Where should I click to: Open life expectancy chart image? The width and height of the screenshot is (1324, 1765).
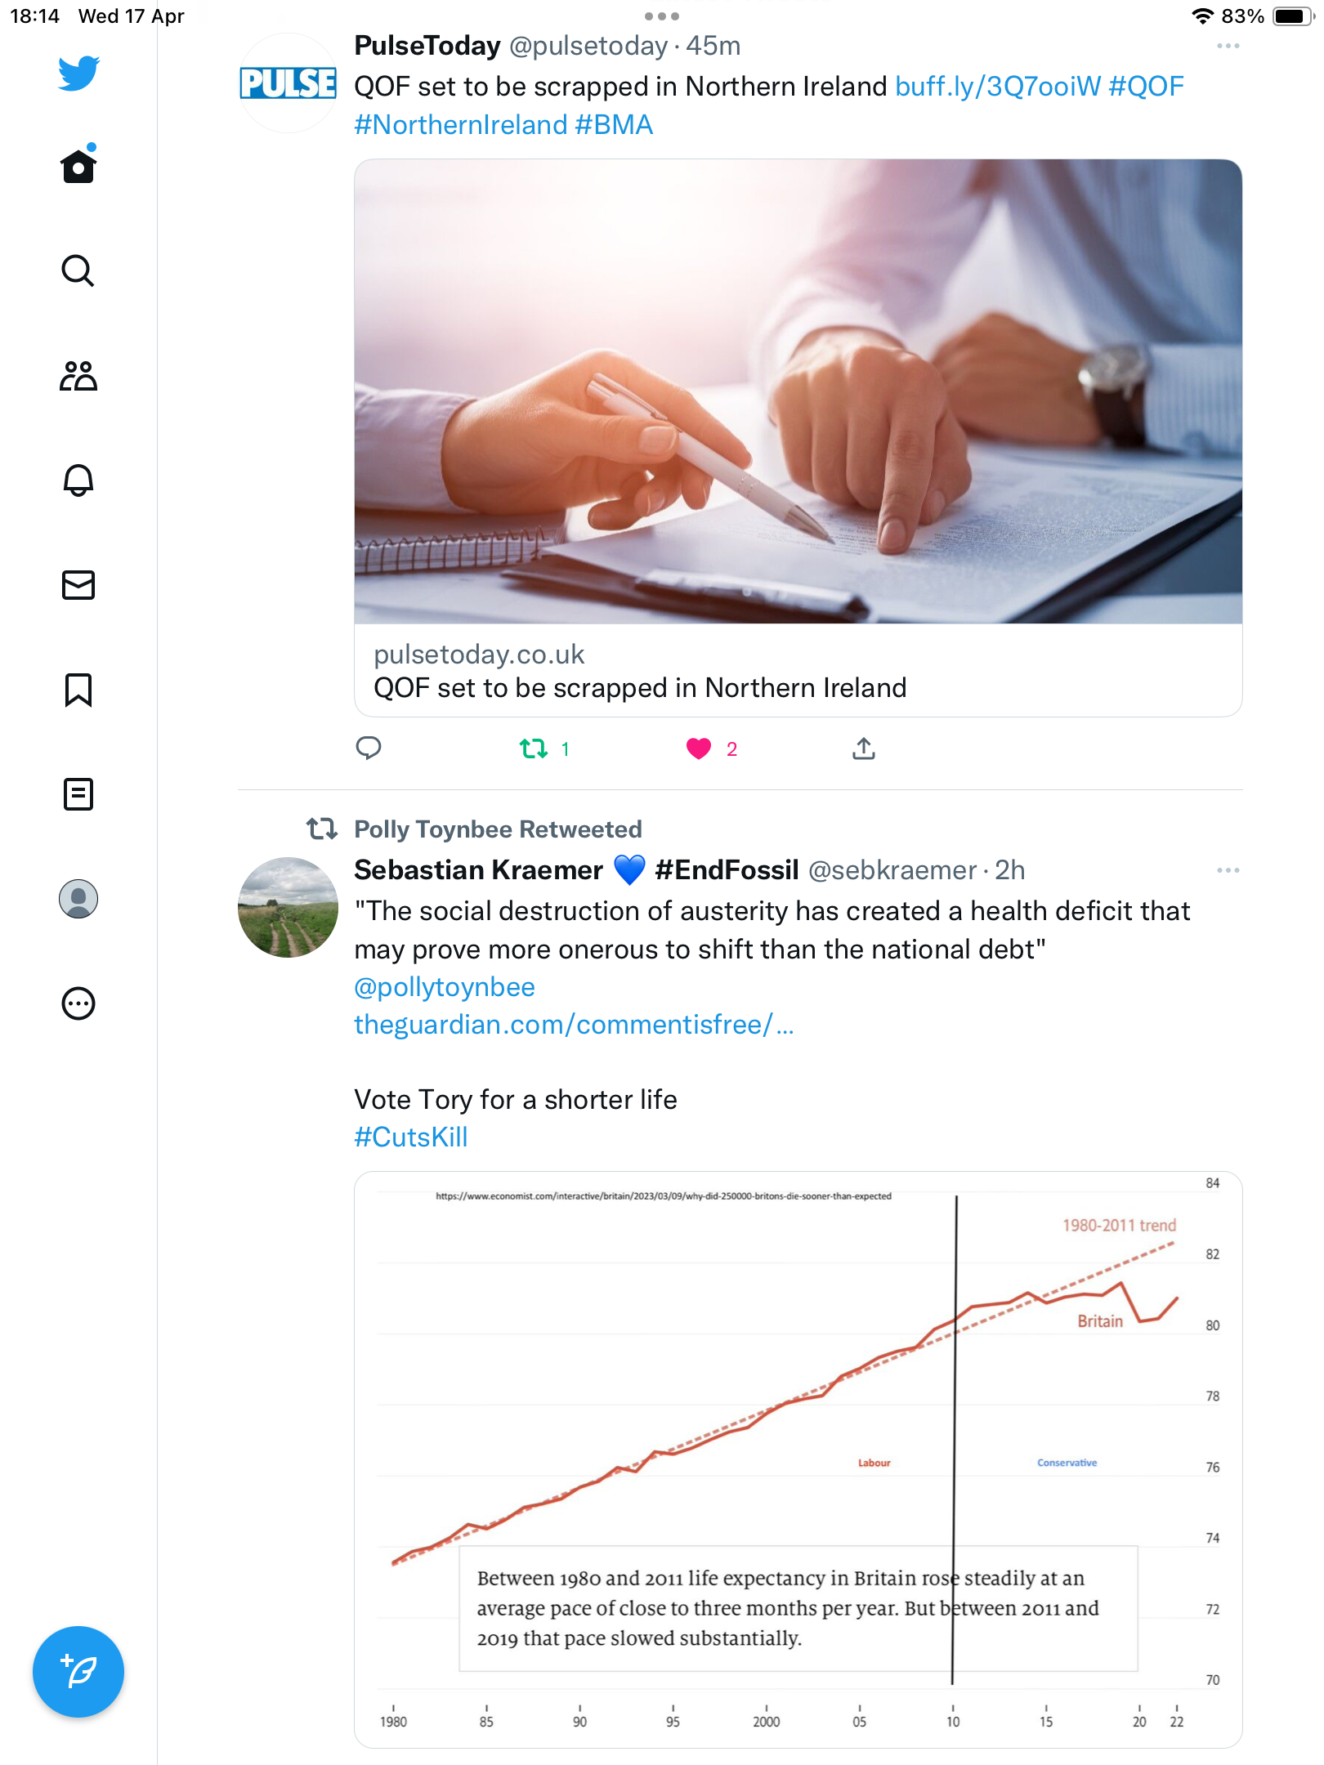coord(798,1459)
